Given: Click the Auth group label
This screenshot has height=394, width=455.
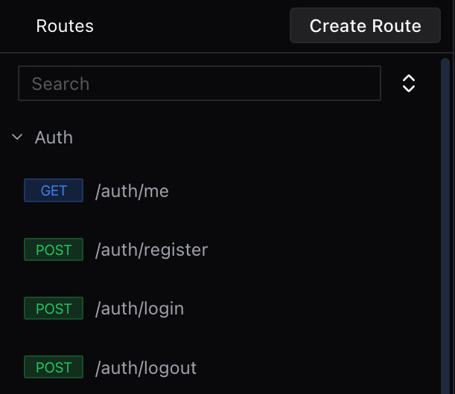Looking at the screenshot, I should coord(54,138).
